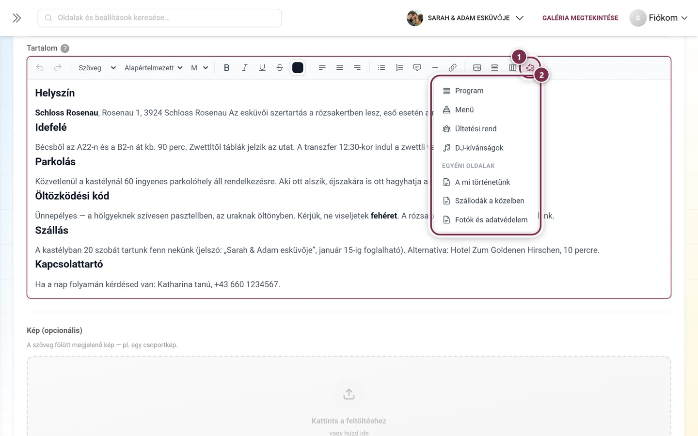
Task: Click the upload area Kattints a feltöltéshez
Action: click(x=349, y=396)
